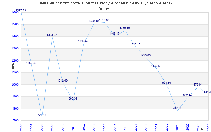211x132 pixels.
Task: Click the 2007 year axis label
Action: coord(31,127)
